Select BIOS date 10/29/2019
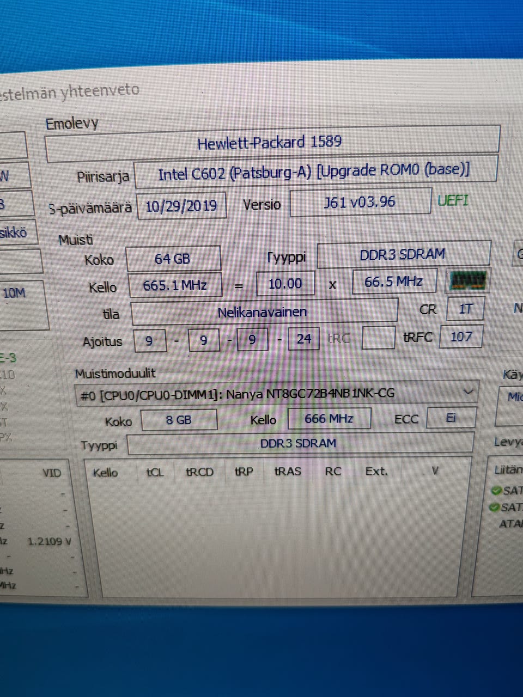The height and width of the screenshot is (697, 523). pyautogui.click(x=181, y=206)
